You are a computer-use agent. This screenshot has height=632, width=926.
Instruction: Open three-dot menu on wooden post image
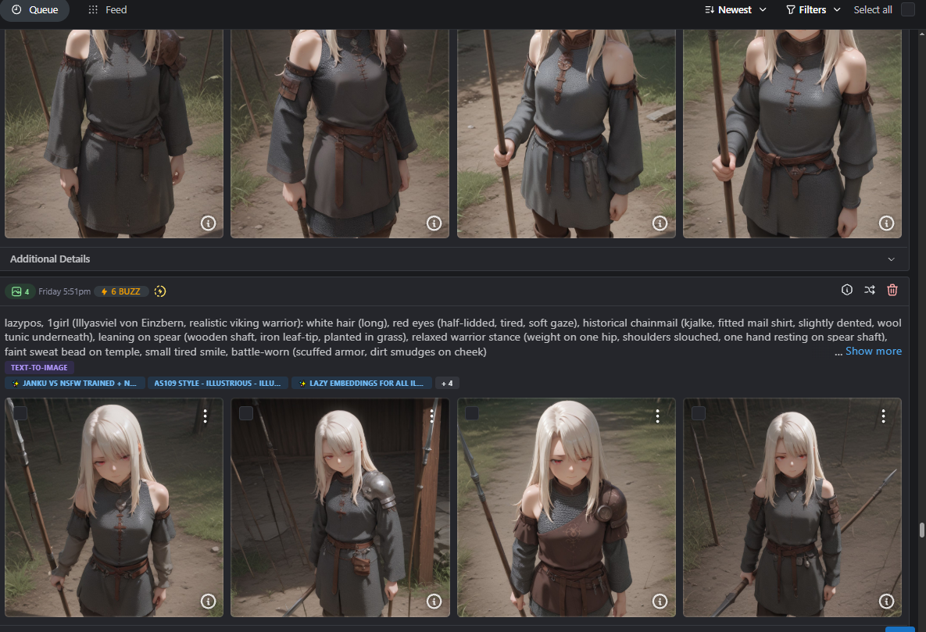(x=431, y=416)
